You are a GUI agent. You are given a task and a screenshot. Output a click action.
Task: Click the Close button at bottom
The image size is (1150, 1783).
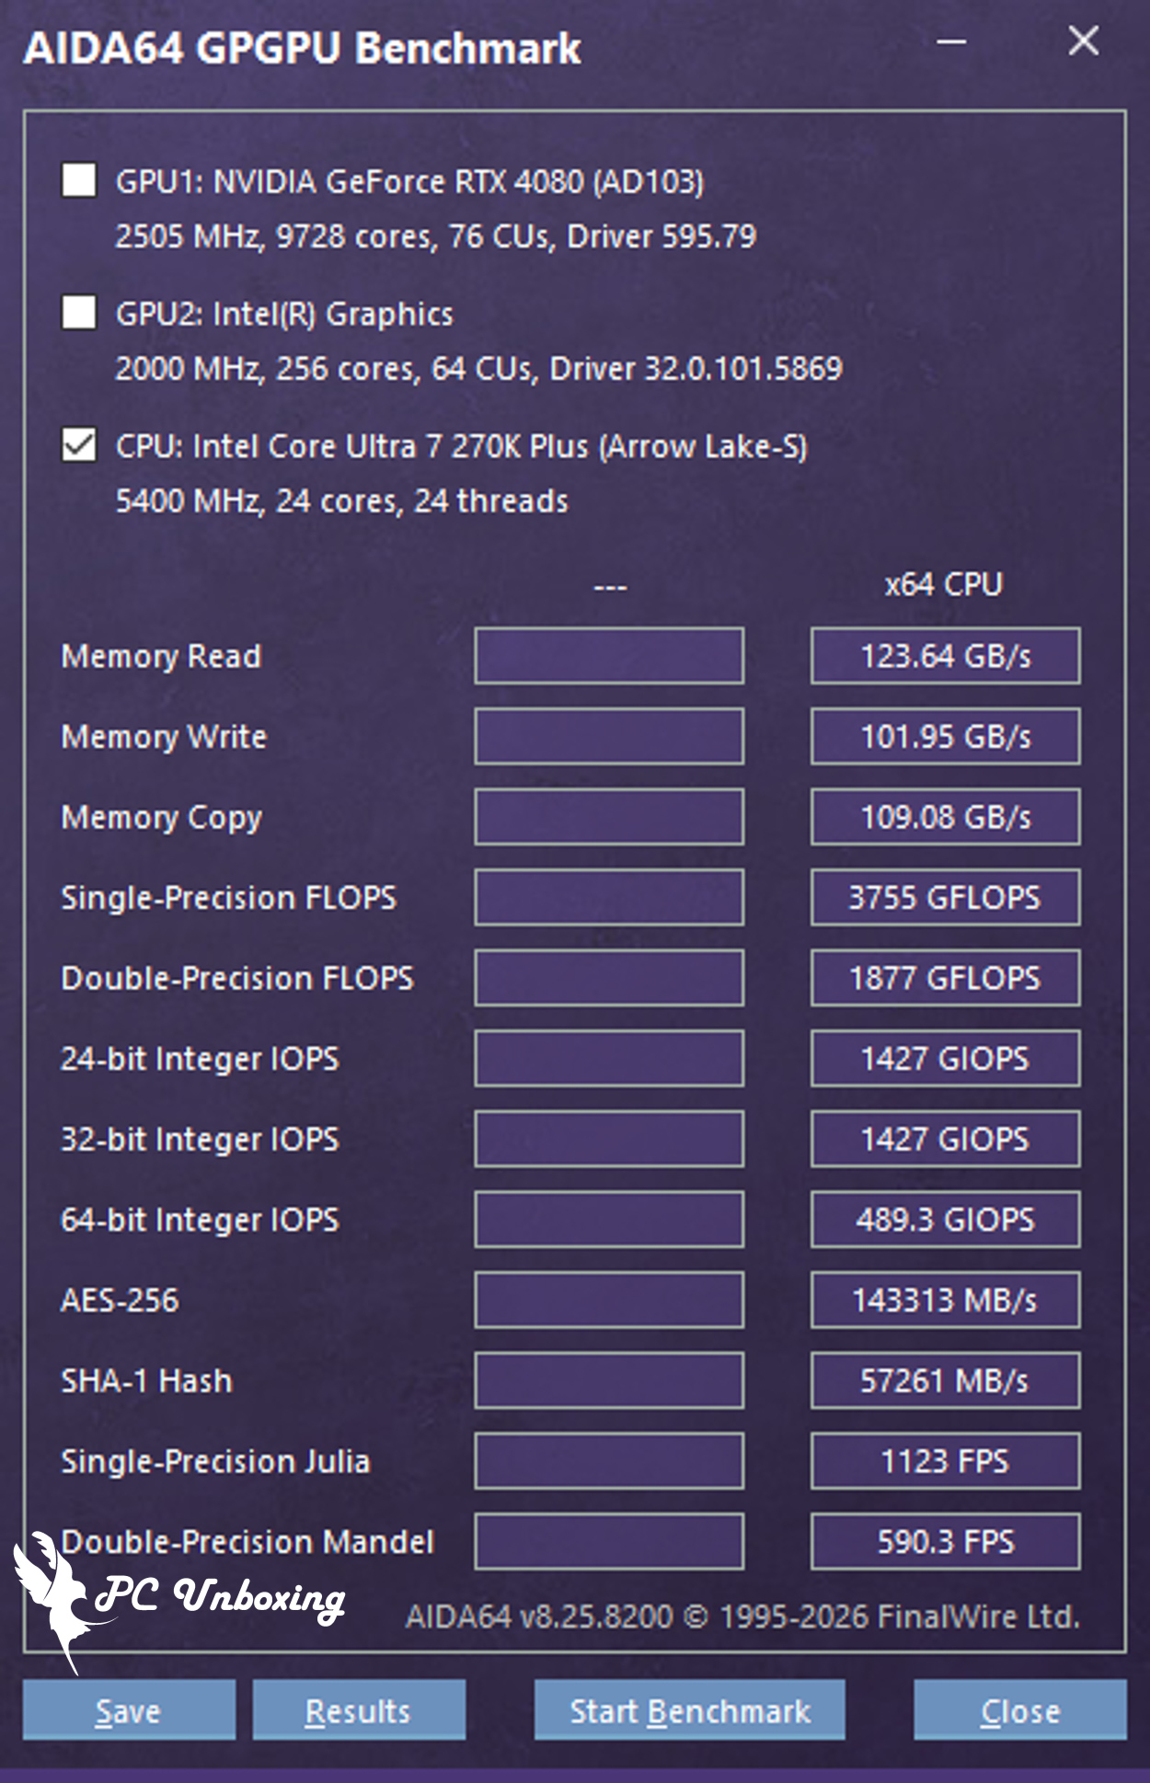[1019, 1710]
